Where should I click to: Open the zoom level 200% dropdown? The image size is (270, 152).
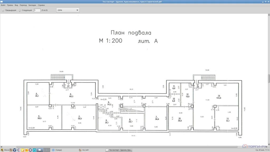pyautogui.click(x=68, y=10)
